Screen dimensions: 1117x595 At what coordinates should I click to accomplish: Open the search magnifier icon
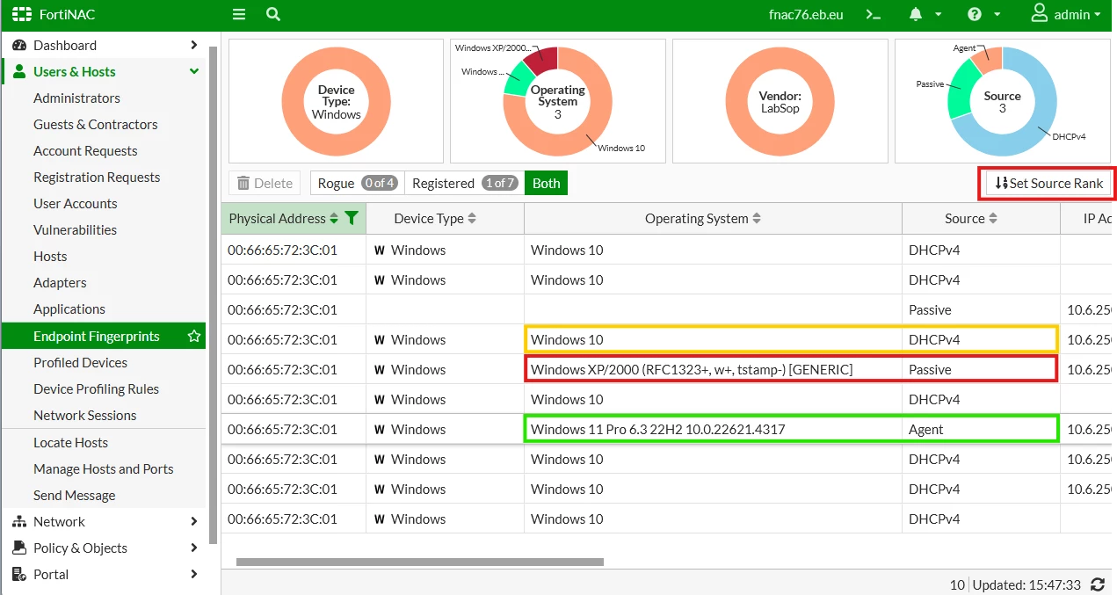tap(273, 15)
